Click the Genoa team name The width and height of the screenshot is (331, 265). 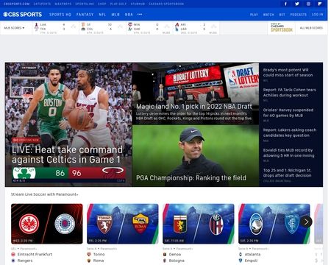point(175,255)
